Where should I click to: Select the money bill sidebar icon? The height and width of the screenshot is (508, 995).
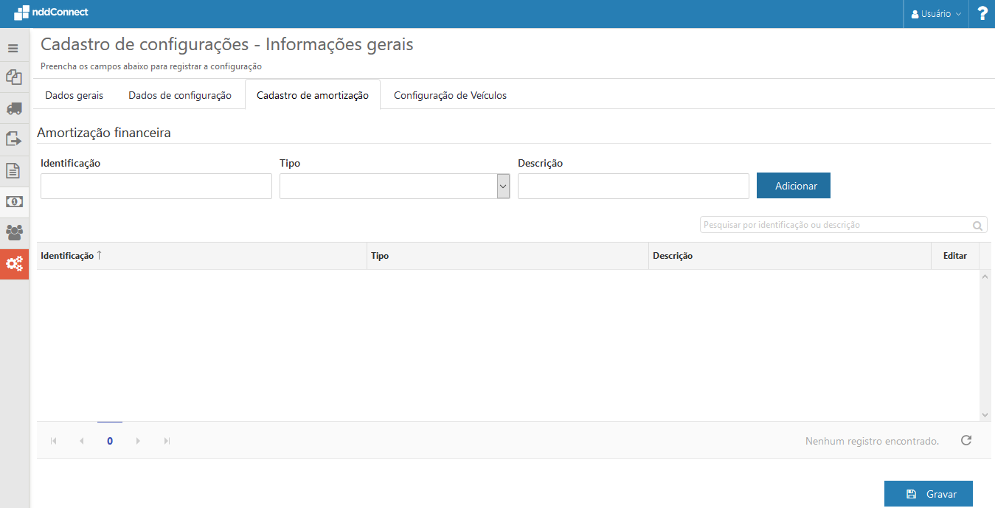click(x=14, y=201)
